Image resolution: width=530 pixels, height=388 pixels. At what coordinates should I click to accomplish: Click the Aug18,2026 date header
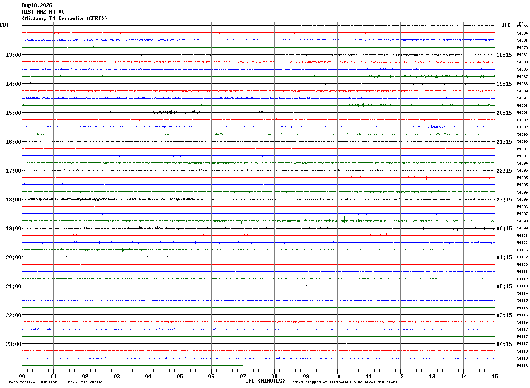[x=37, y=5]
